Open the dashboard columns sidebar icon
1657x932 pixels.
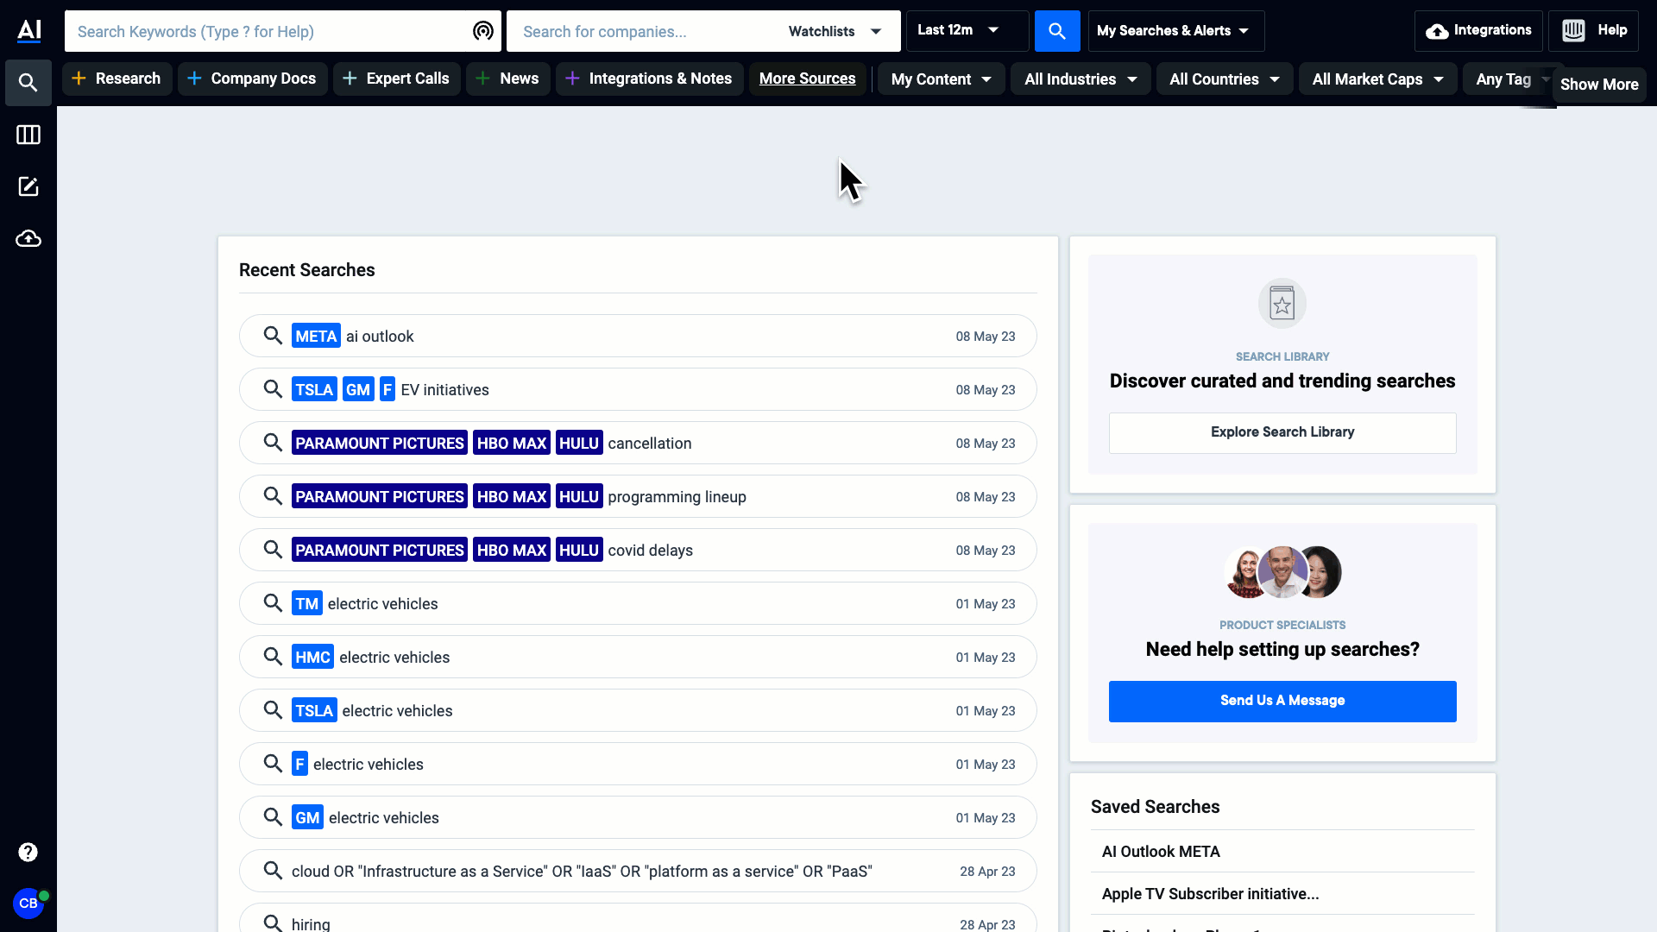(28, 135)
